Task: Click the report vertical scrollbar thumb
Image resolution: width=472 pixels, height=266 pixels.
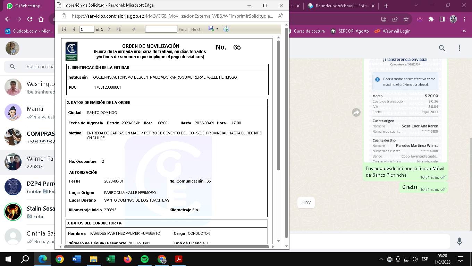Action: [279, 104]
